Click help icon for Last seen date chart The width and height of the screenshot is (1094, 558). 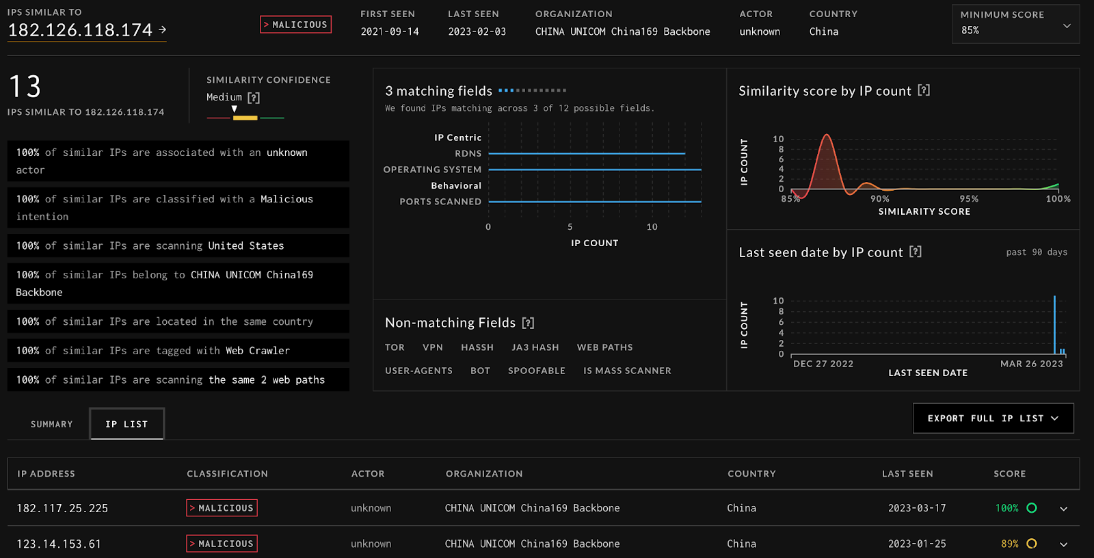[916, 252]
